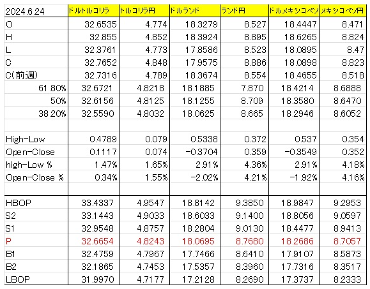
Task: Select the date cell 2024.6.24
Action: pos(36,11)
